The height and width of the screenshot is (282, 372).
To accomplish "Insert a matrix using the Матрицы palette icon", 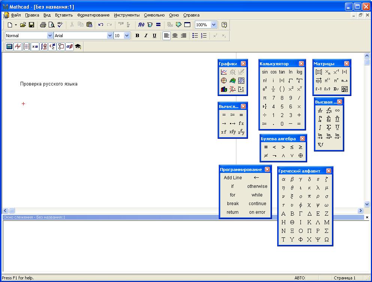I will pyautogui.click(x=318, y=72).
